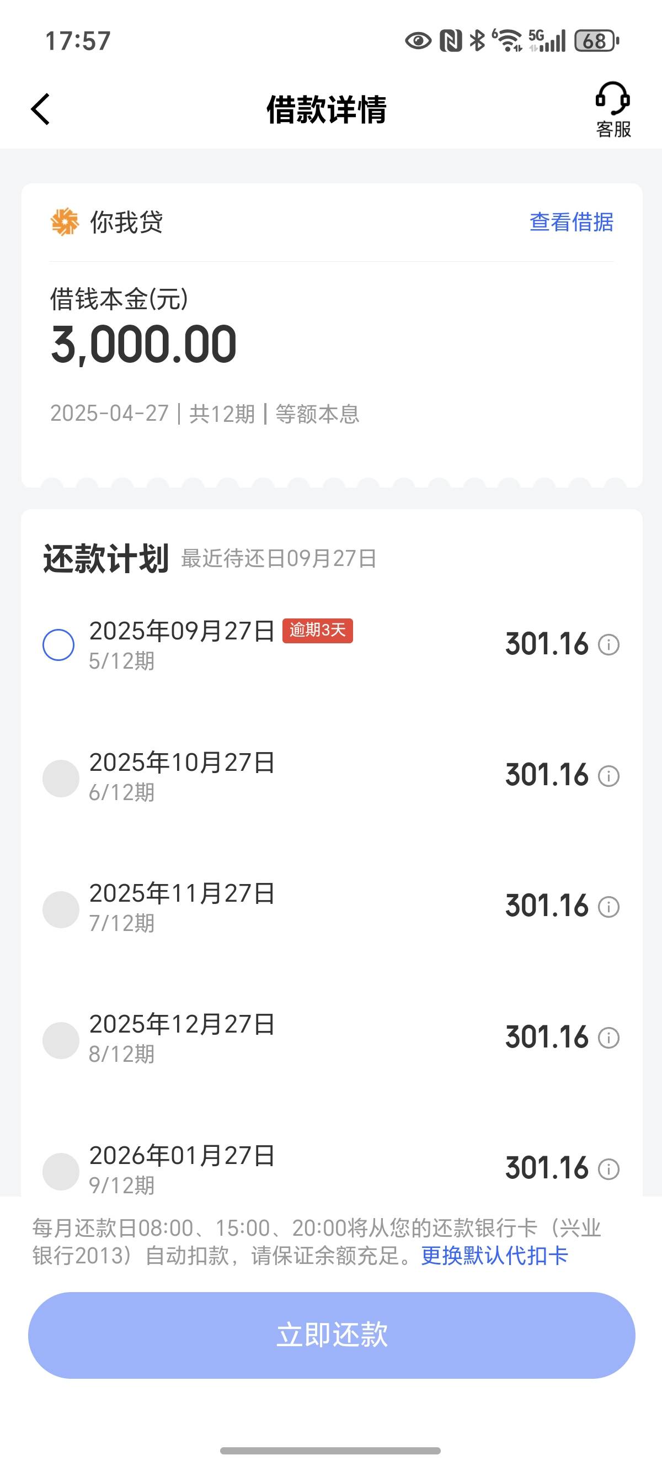Tap the 3,000.00 loan principal amount
The width and height of the screenshot is (662, 1471).
tap(144, 345)
